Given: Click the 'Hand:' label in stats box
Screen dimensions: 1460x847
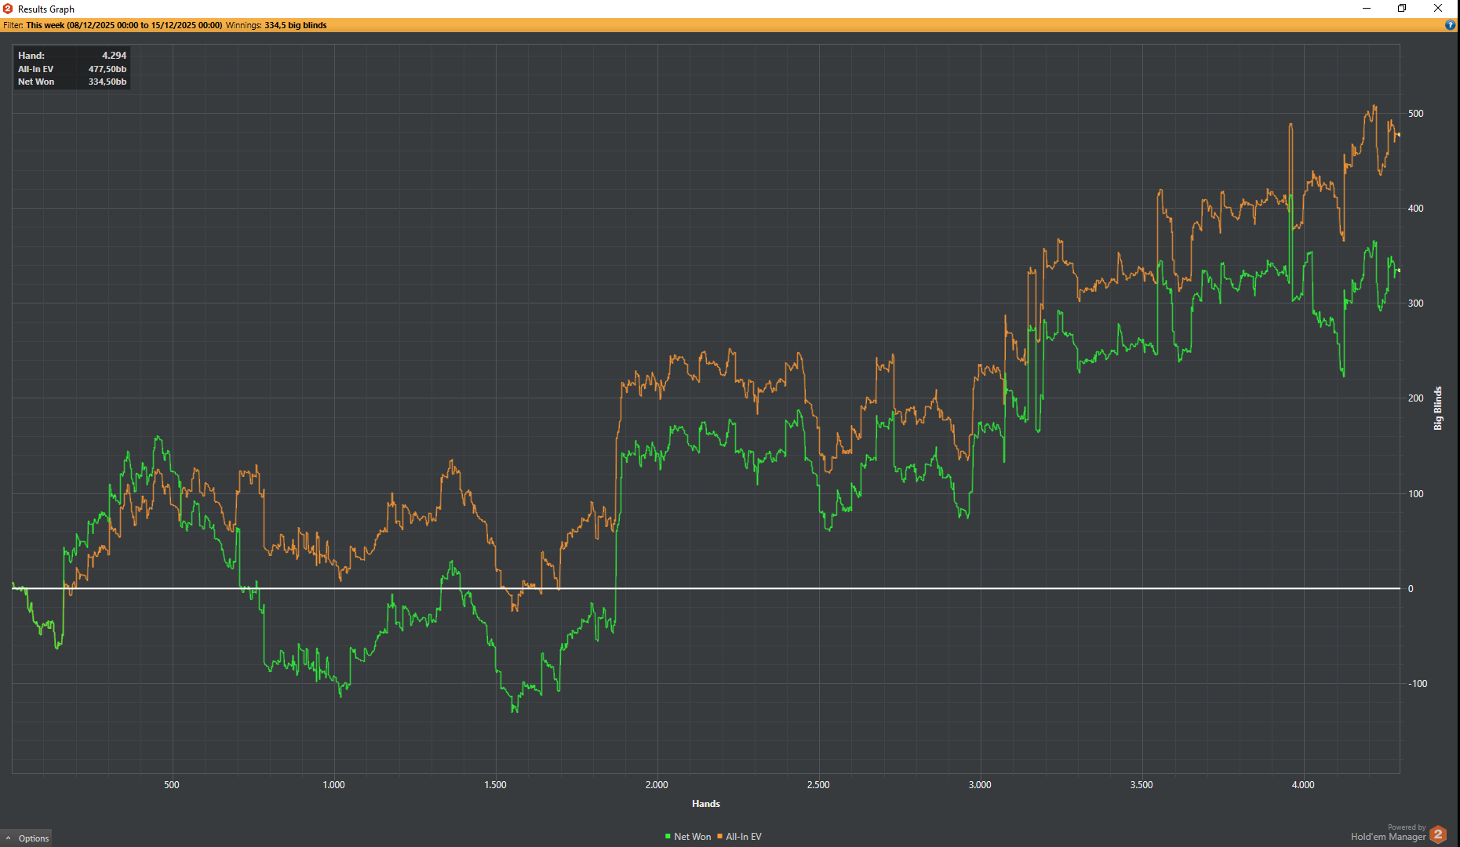Looking at the screenshot, I should [31, 56].
